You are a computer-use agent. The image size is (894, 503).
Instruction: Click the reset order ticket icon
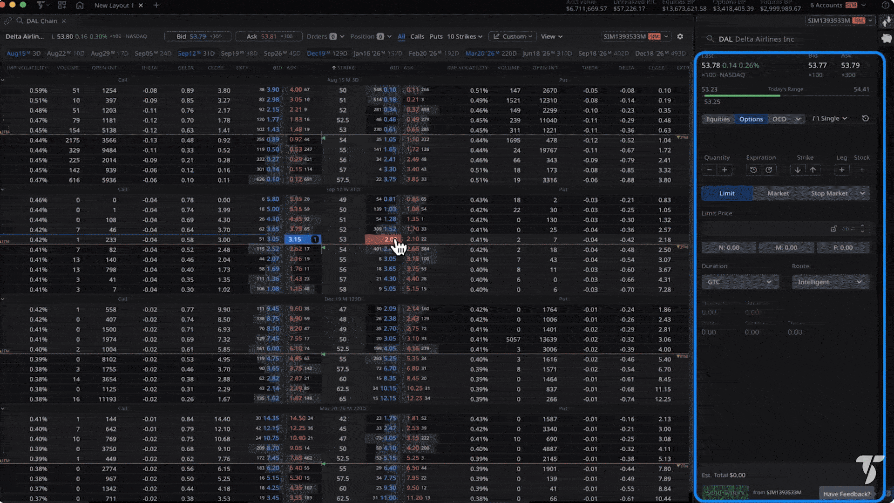[x=865, y=118]
